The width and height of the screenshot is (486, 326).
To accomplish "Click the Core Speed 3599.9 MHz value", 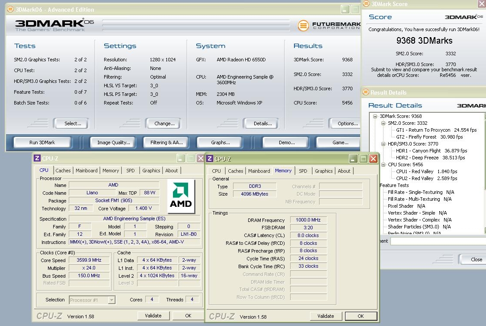I will 89,260.
